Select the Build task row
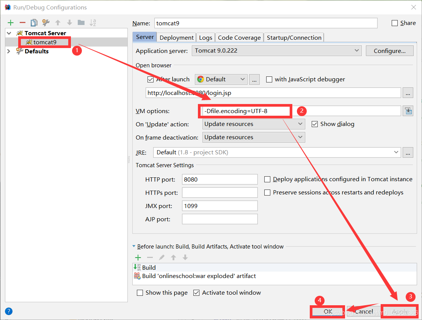Screen dimensions: 422x320 [x=275, y=268]
